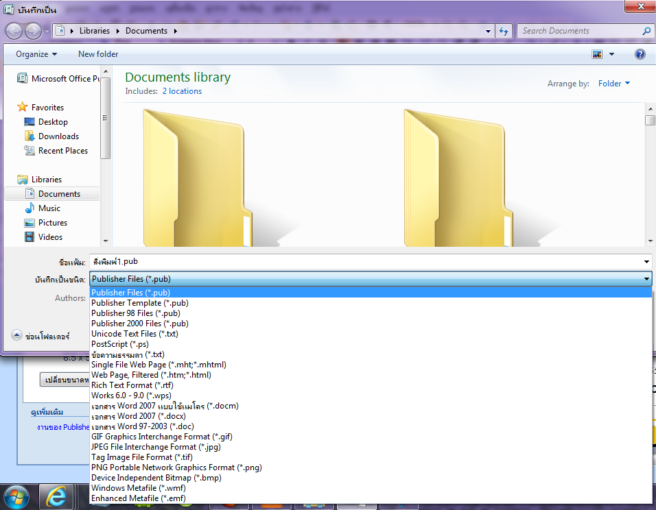Collapse the save-as-type combo box
This screenshot has height=510, width=656.
coord(646,279)
